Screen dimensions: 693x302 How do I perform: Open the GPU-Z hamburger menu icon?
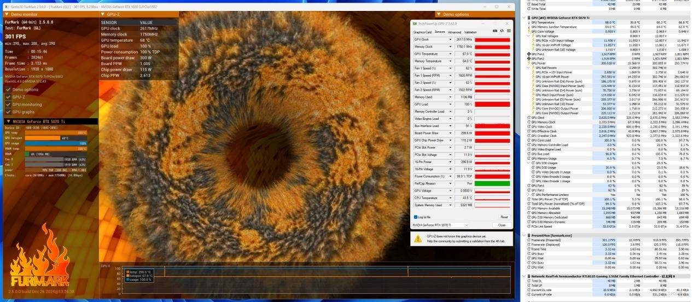(509, 31)
